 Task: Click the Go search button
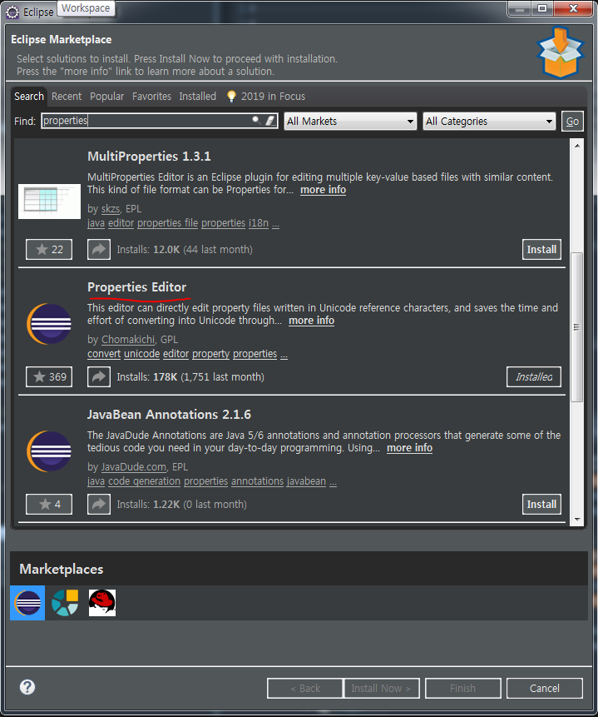point(572,122)
